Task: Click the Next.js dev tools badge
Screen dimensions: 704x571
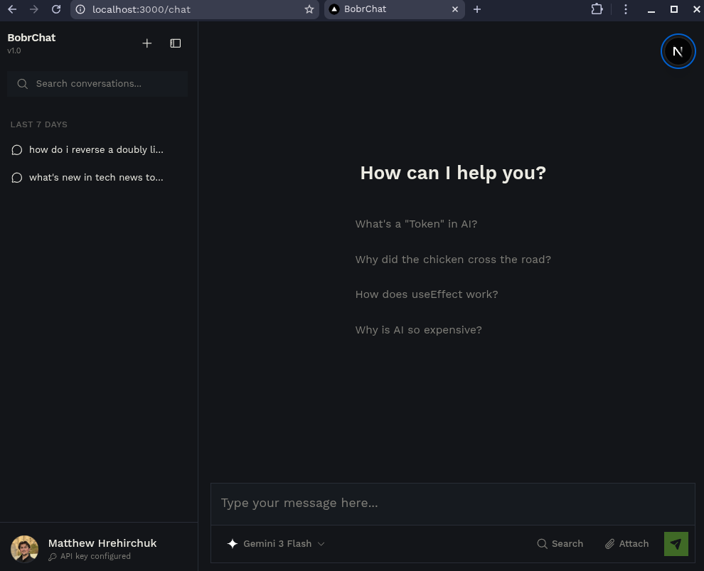Action: [x=678, y=51]
